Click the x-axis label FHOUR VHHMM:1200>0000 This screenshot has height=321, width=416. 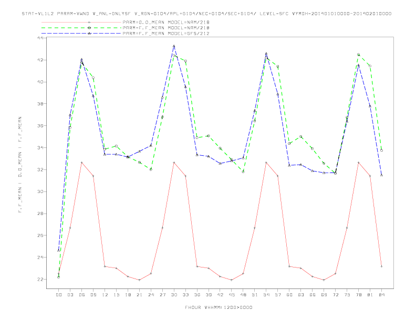219,307
